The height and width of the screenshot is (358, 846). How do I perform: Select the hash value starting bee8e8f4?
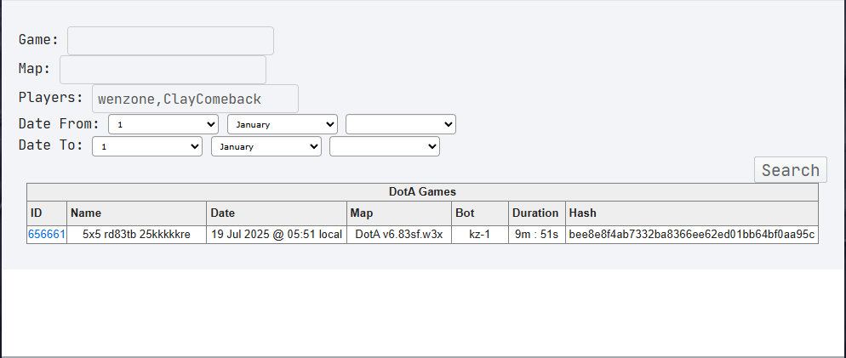point(692,235)
